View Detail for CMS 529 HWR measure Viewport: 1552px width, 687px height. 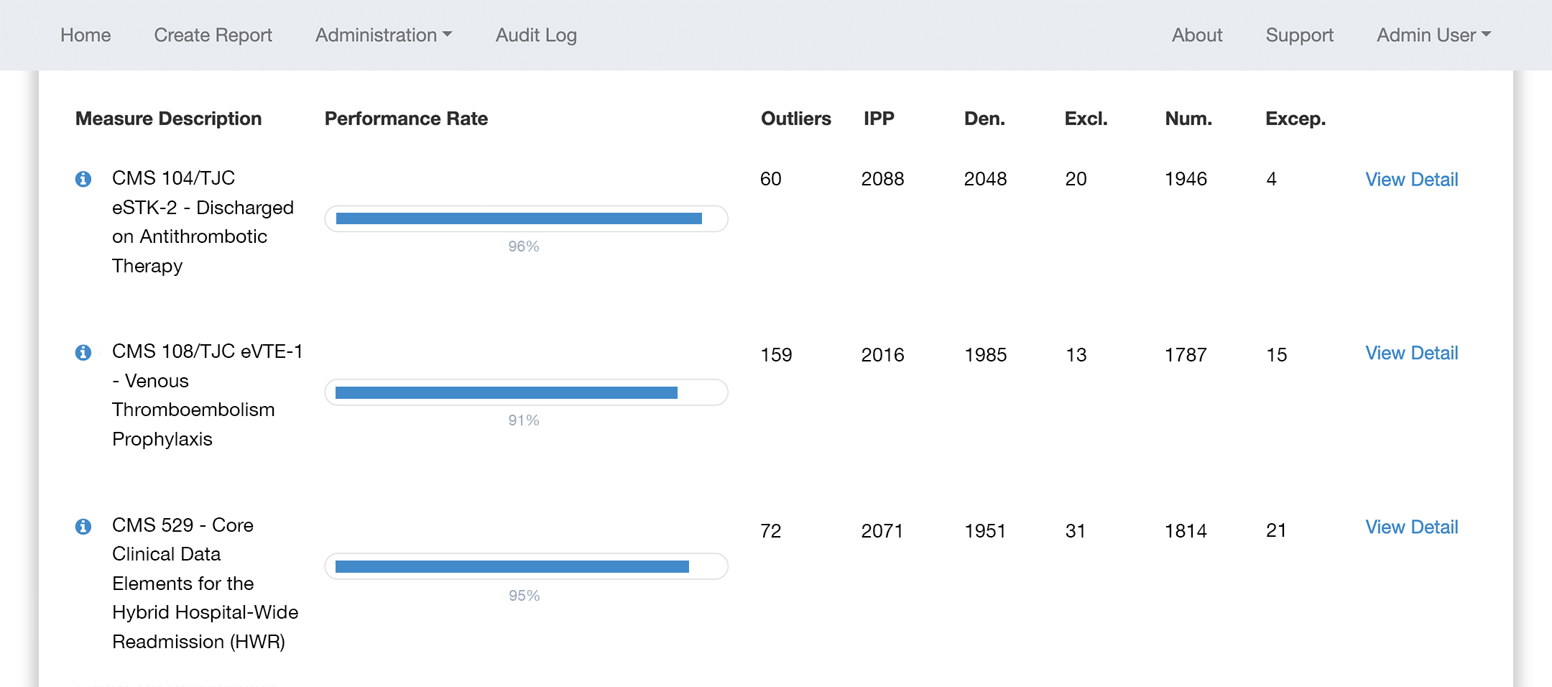[1412, 527]
